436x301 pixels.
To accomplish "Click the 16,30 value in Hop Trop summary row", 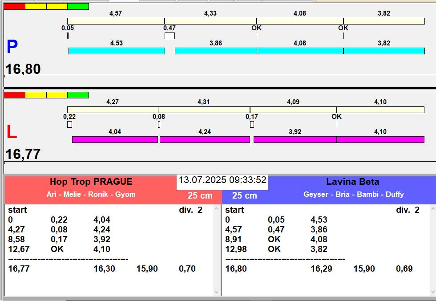I will pyautogui.click(x=104, y=269).
